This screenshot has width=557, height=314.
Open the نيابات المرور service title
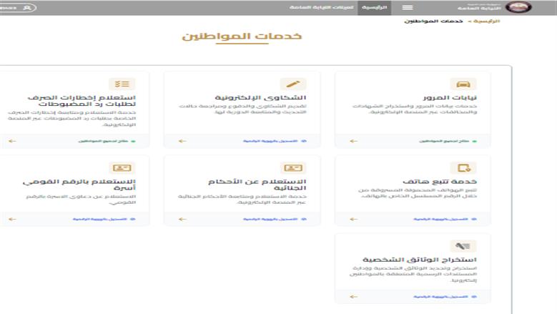[x=450, y=98]
